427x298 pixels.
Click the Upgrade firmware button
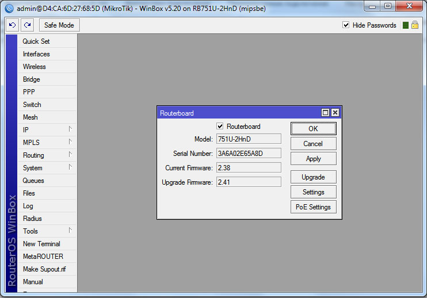[x=313, y=177]
